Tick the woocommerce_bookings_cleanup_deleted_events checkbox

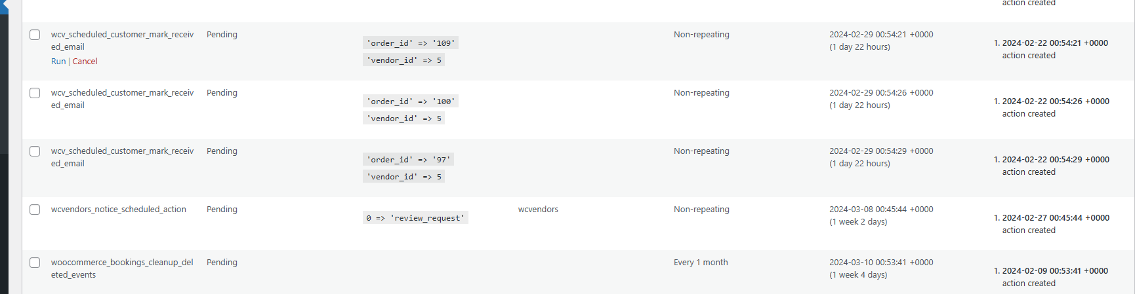[x=35, y=263]
